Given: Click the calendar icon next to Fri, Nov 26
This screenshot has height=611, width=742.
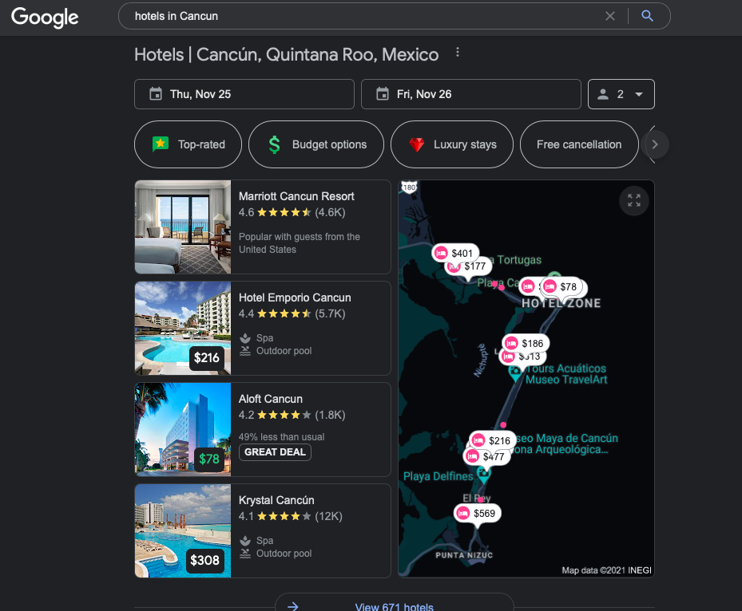Looking at the screenshot, I should (383, 94).
